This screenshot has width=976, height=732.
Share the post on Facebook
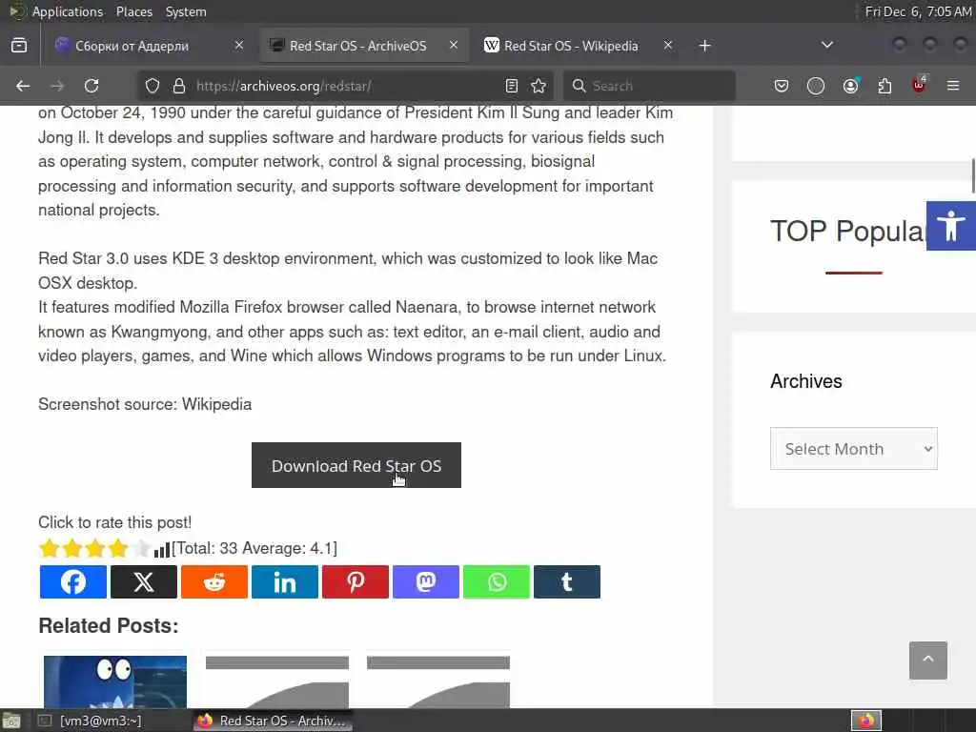click(72, 582)
